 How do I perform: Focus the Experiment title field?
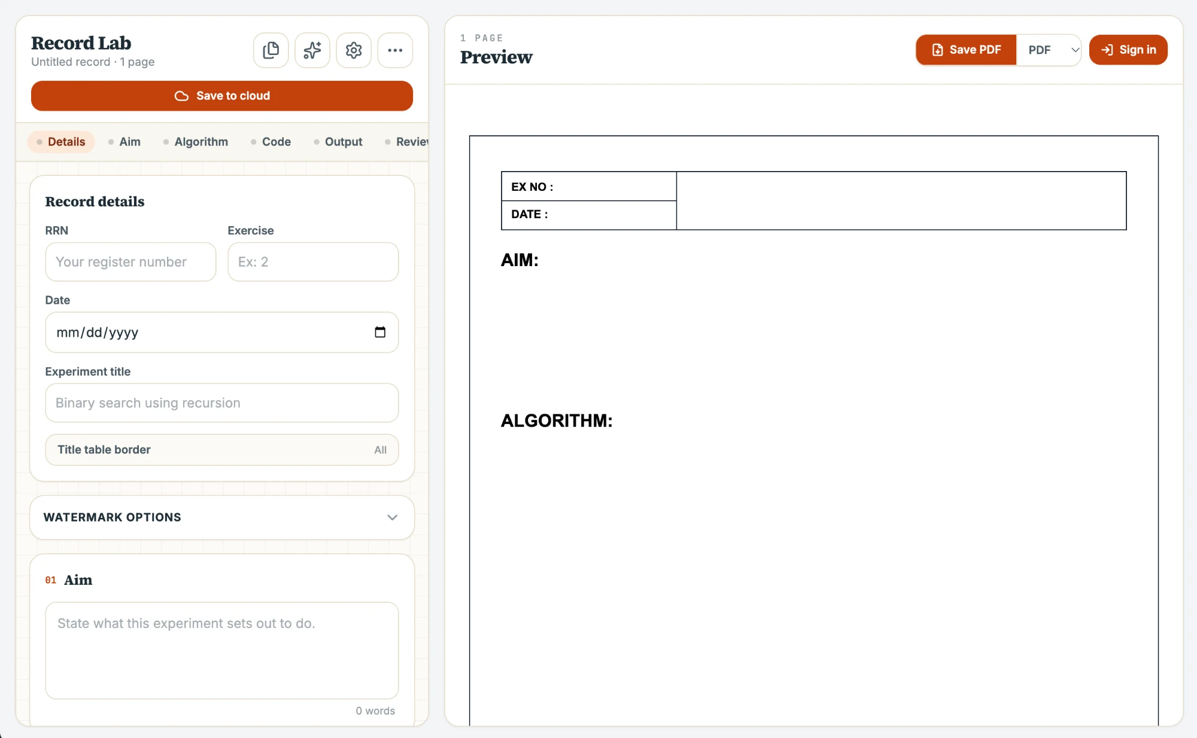222,403
